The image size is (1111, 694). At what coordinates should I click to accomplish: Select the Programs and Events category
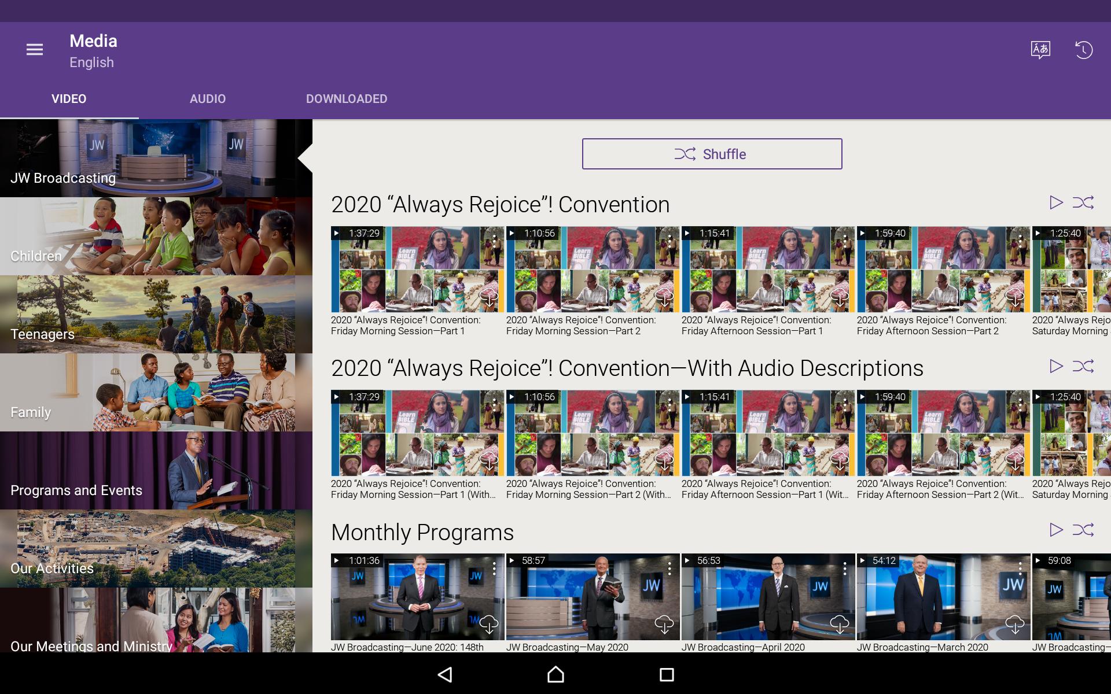(x=156, y=470)
